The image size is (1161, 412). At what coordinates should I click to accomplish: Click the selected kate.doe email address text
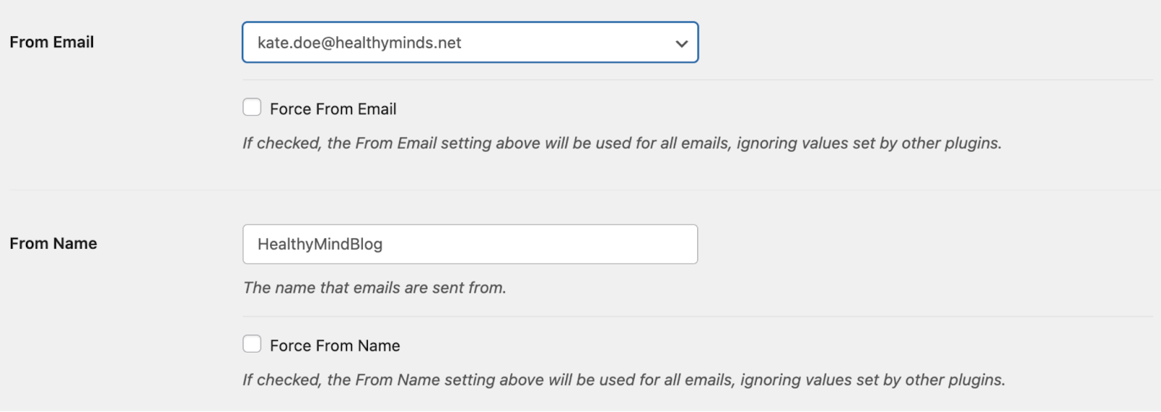click(x=359, y=43)
